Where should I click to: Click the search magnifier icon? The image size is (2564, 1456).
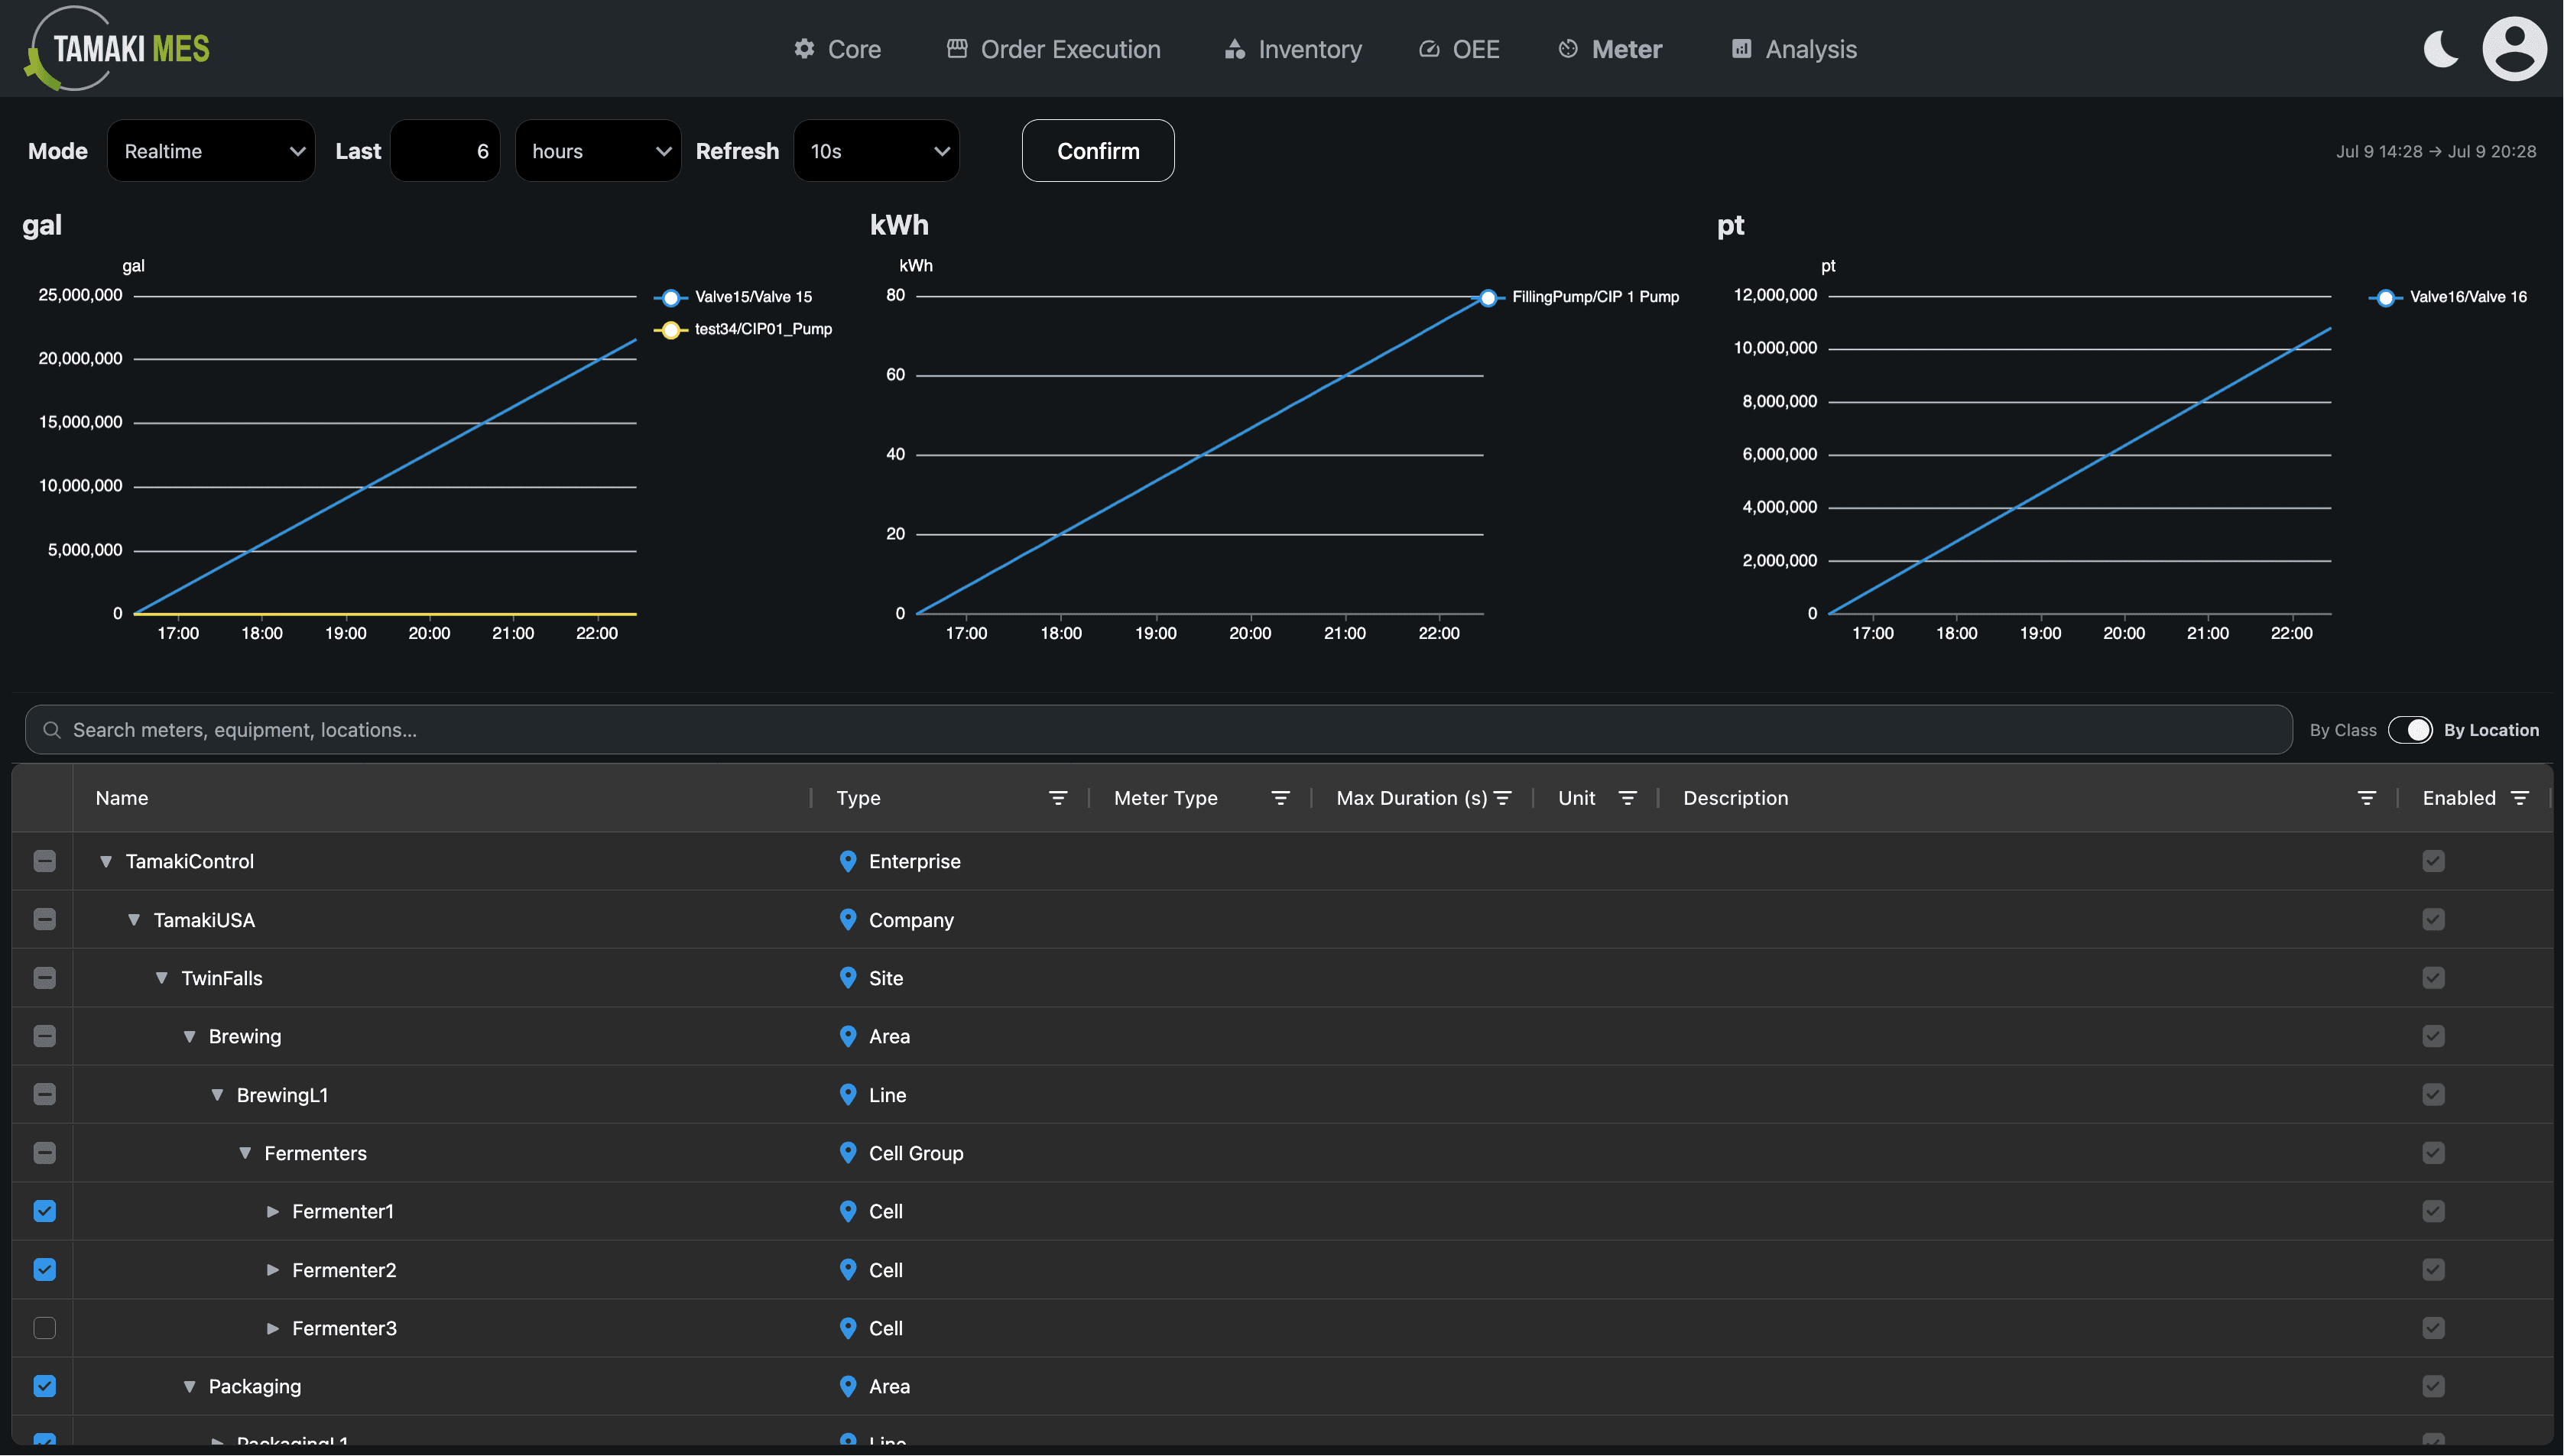coord(52,730)
